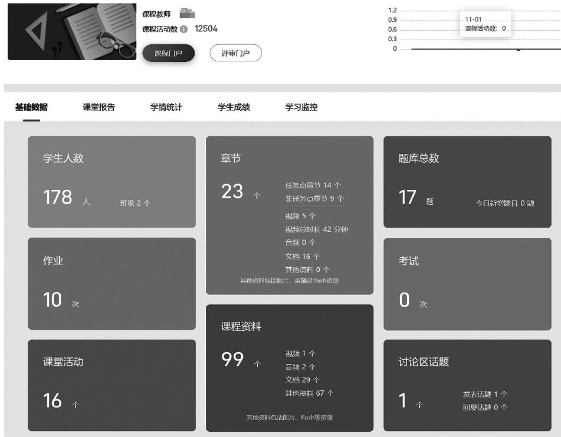Switch to the 基础数据 tab
The width and height of the screenshot is (561, 437).
31,107
